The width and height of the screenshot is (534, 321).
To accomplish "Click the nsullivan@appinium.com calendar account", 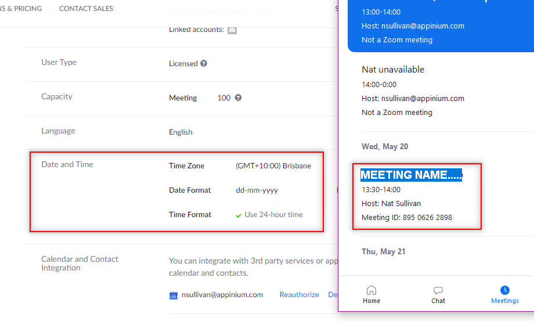I will (222, 295).
